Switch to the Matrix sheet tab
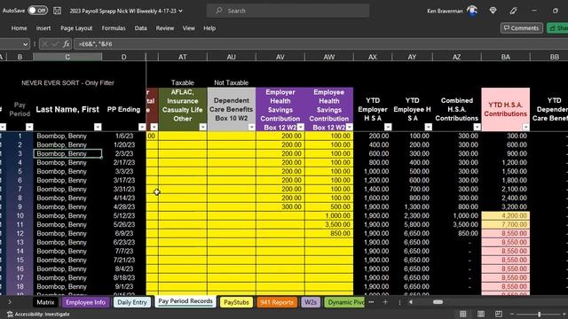Screen dimensions: 568x319 (x=45, y=302)
